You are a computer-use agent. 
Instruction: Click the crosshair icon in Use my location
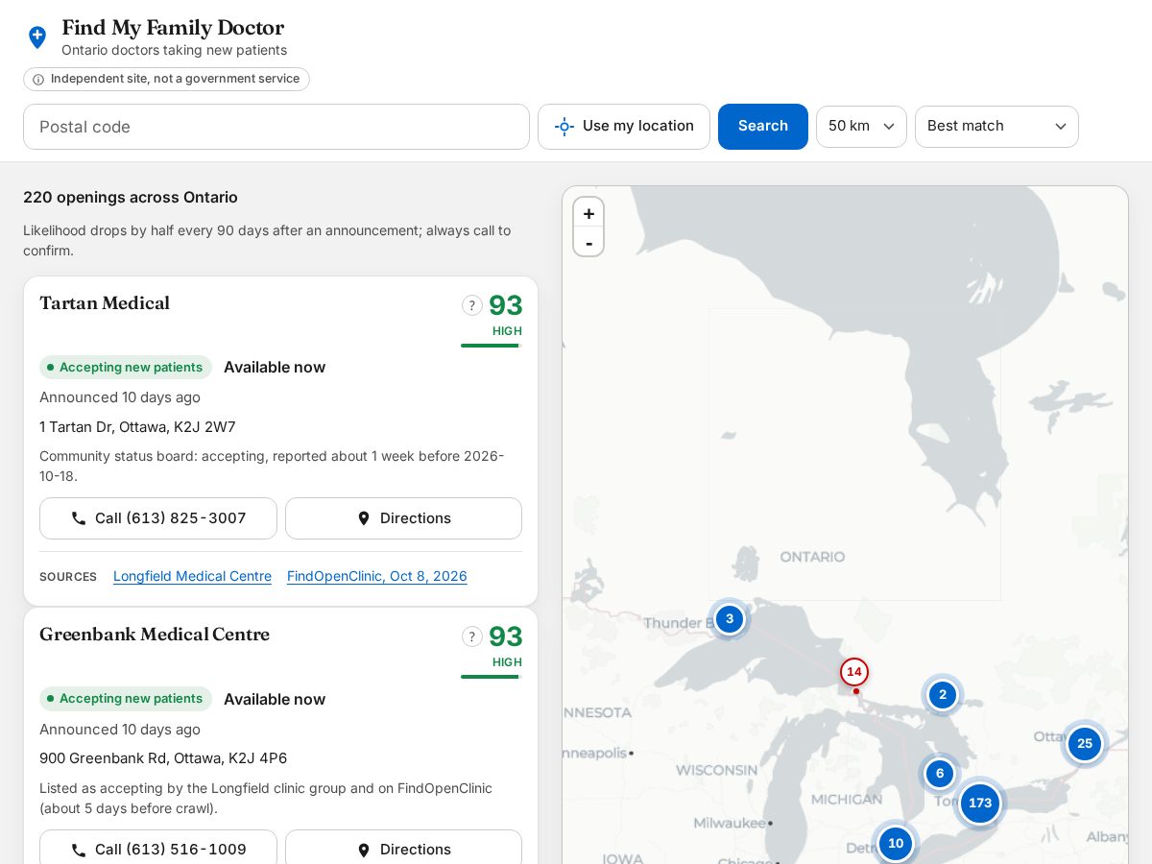pyautogui.click(x=564, y=127)
